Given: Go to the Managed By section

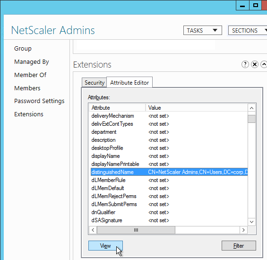Looking at the screenshot, I should (32, 61).
